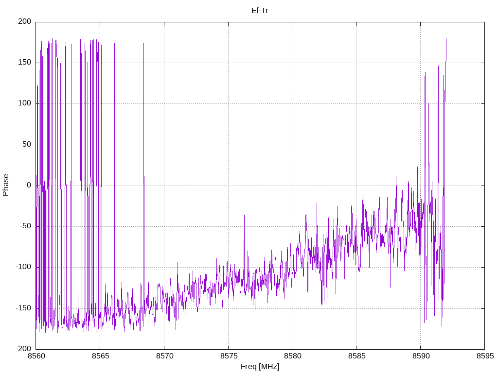
Task: Click the y-axis tick label '-100'
Action: [23, 267]
